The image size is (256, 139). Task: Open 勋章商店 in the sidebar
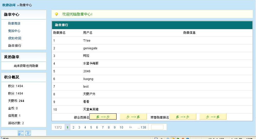[x=14, y=24]
